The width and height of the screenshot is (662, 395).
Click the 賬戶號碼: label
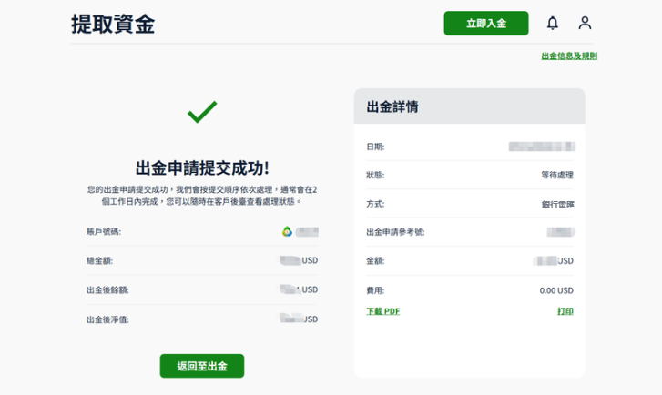(x=104, y=231)
